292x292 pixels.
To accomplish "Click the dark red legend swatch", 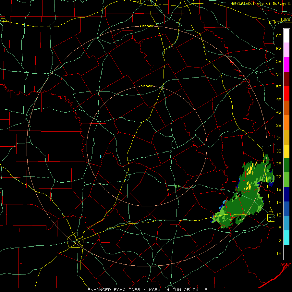I will 286,79.
